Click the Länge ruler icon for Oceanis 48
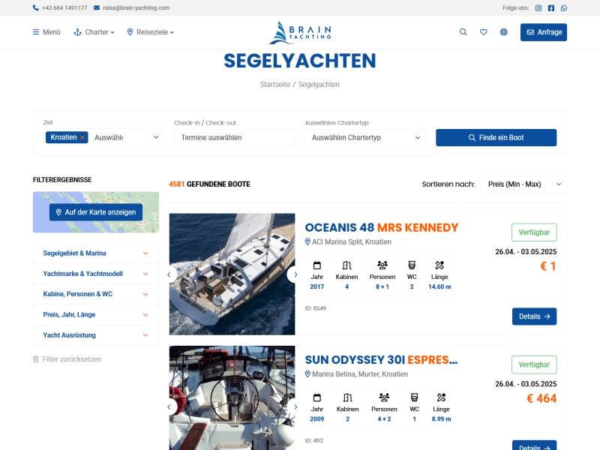The image size is (600, 450). 439,265
